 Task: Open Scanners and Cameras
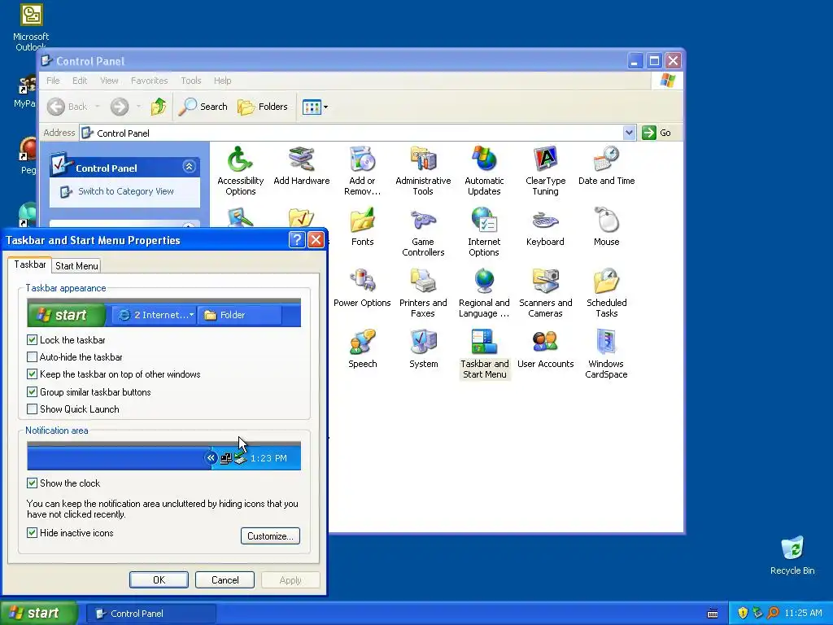click(545, 293)
